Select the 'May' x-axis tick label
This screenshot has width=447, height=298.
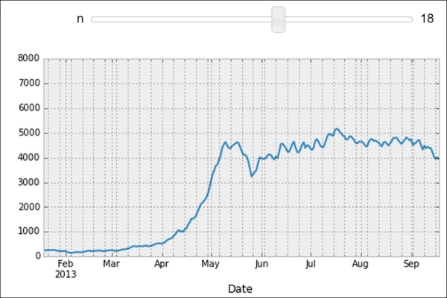211,264
